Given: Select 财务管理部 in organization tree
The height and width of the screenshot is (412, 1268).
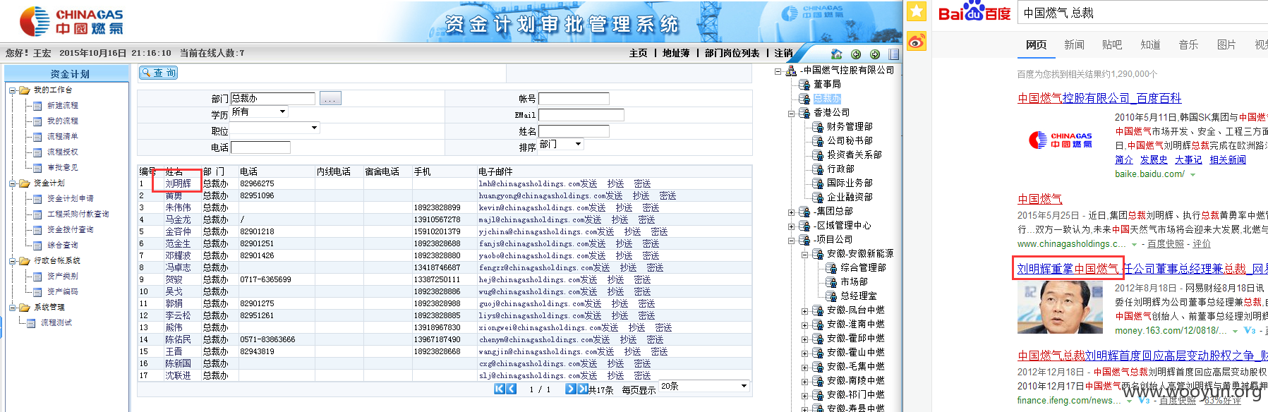Looking at the screenshot, I should click(850, 126).
